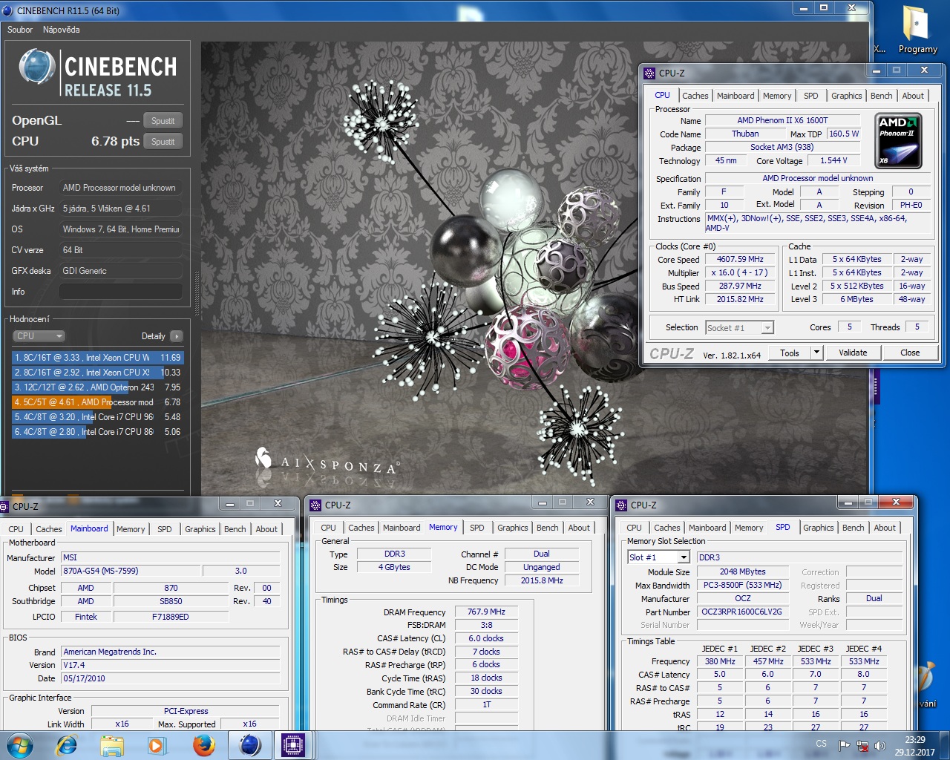Image resolution: width=950 pixels, height=760 pixels.
Task: Click the volume speaker tray icon
Action: click(x=880, y=745)
